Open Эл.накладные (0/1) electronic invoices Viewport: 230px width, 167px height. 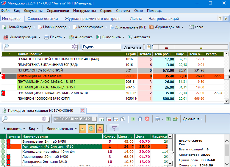point(128,27)
